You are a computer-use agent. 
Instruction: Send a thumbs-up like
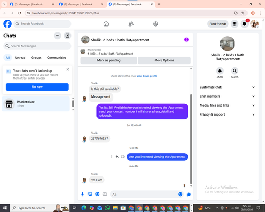click(189, 195)
